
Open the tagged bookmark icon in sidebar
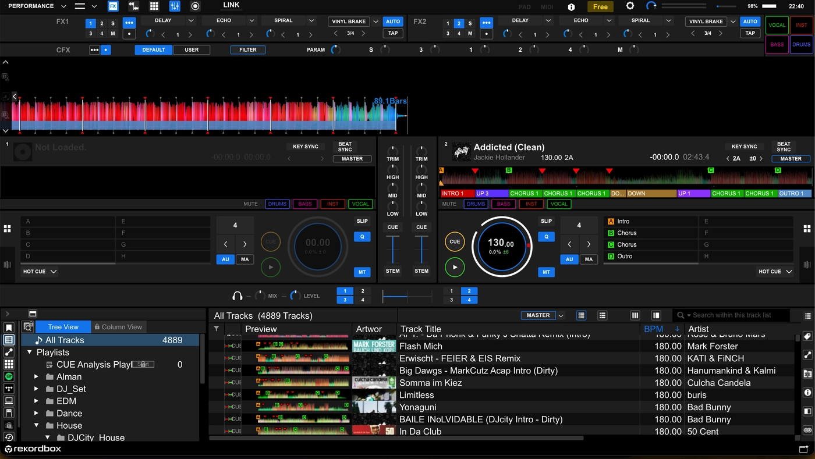click(x=9, y=328)
